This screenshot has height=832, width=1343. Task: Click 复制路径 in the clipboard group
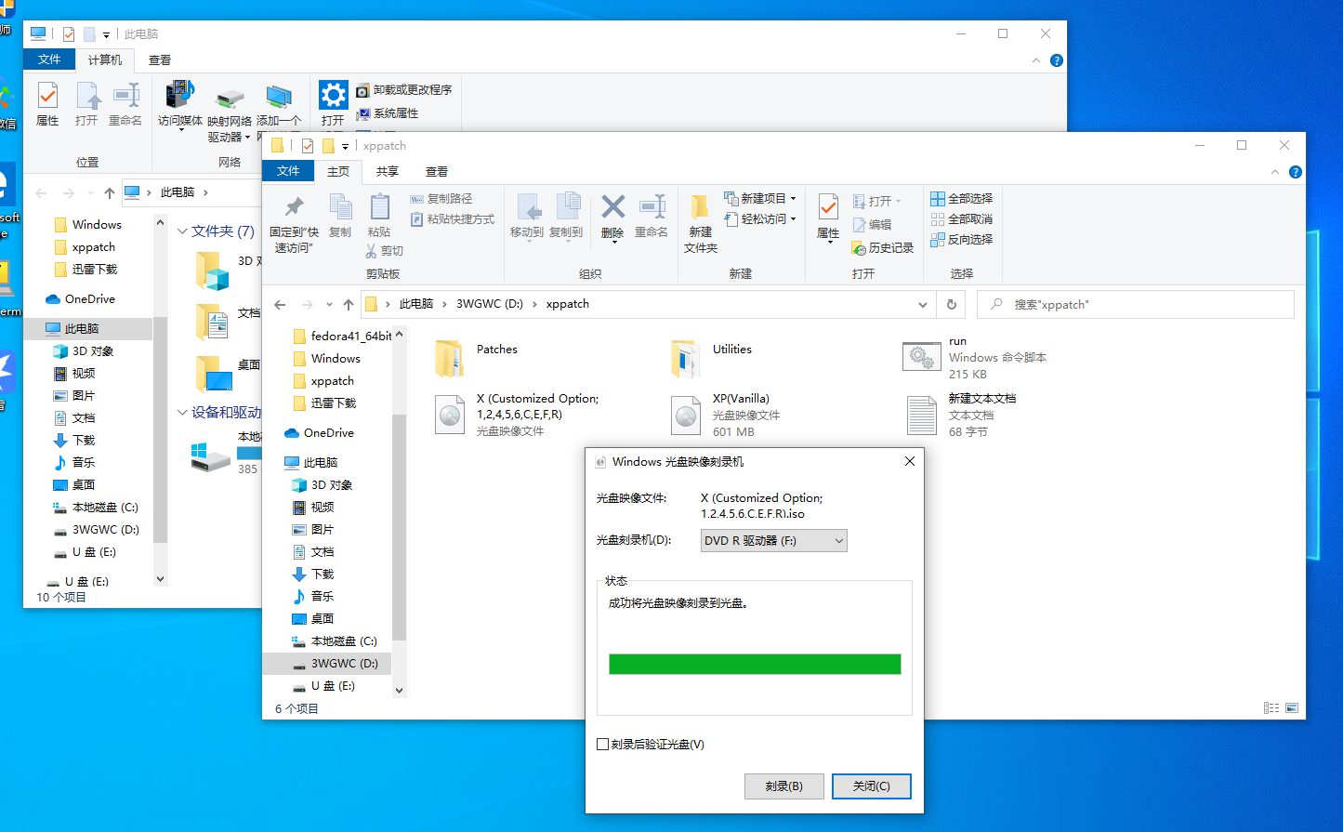point(441,199)
